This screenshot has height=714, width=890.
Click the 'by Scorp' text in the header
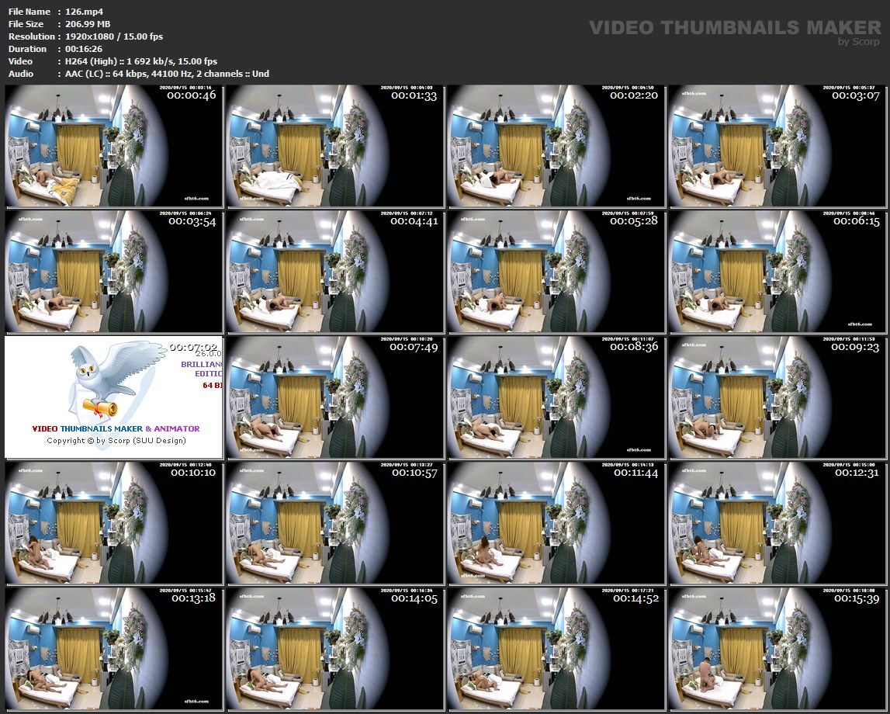click(859, 42)
